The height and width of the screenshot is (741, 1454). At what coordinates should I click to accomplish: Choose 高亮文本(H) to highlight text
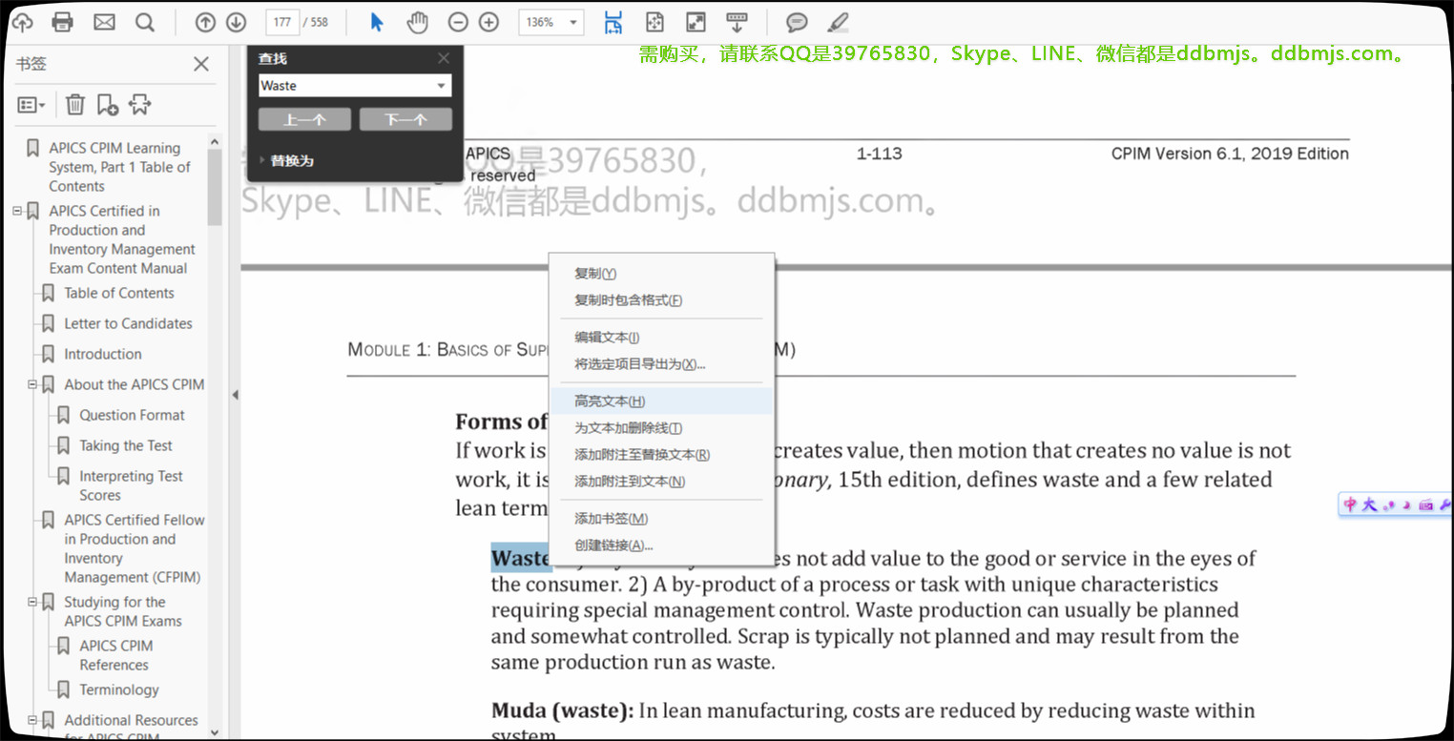coord(663,401)
